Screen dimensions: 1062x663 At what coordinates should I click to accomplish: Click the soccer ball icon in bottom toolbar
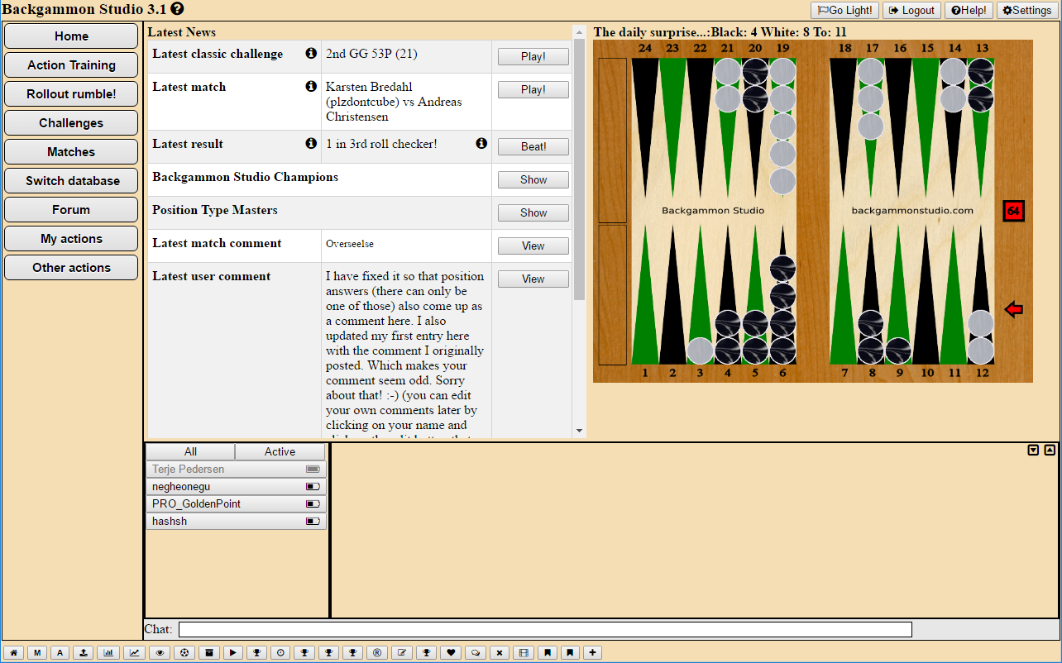coord(184,653)
